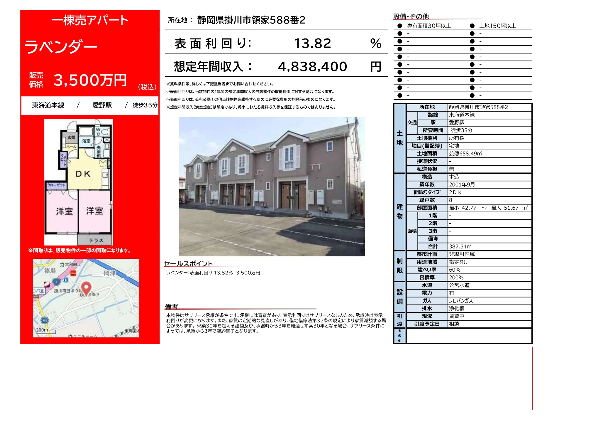The width and height of the screenshot is (603, 427).
Task: Open the 2DK floor plan image
Action: [79, 182]
